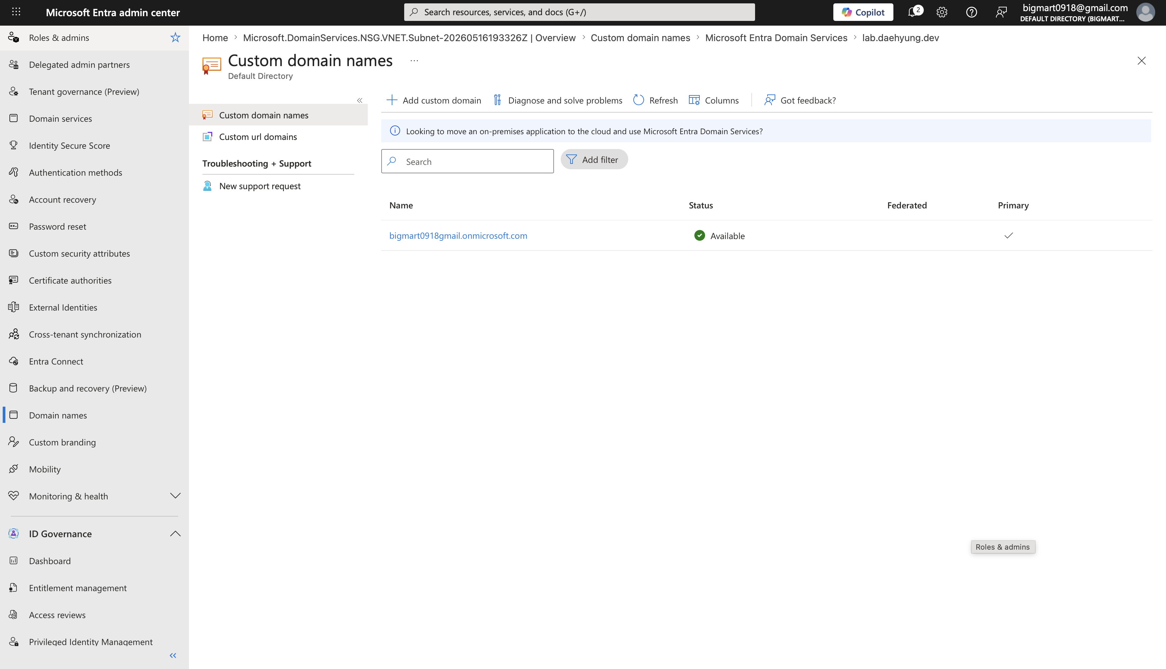Click the Identity Secure Score trophy icon
The image size is (1166, 669).
(x=14, y=145)
